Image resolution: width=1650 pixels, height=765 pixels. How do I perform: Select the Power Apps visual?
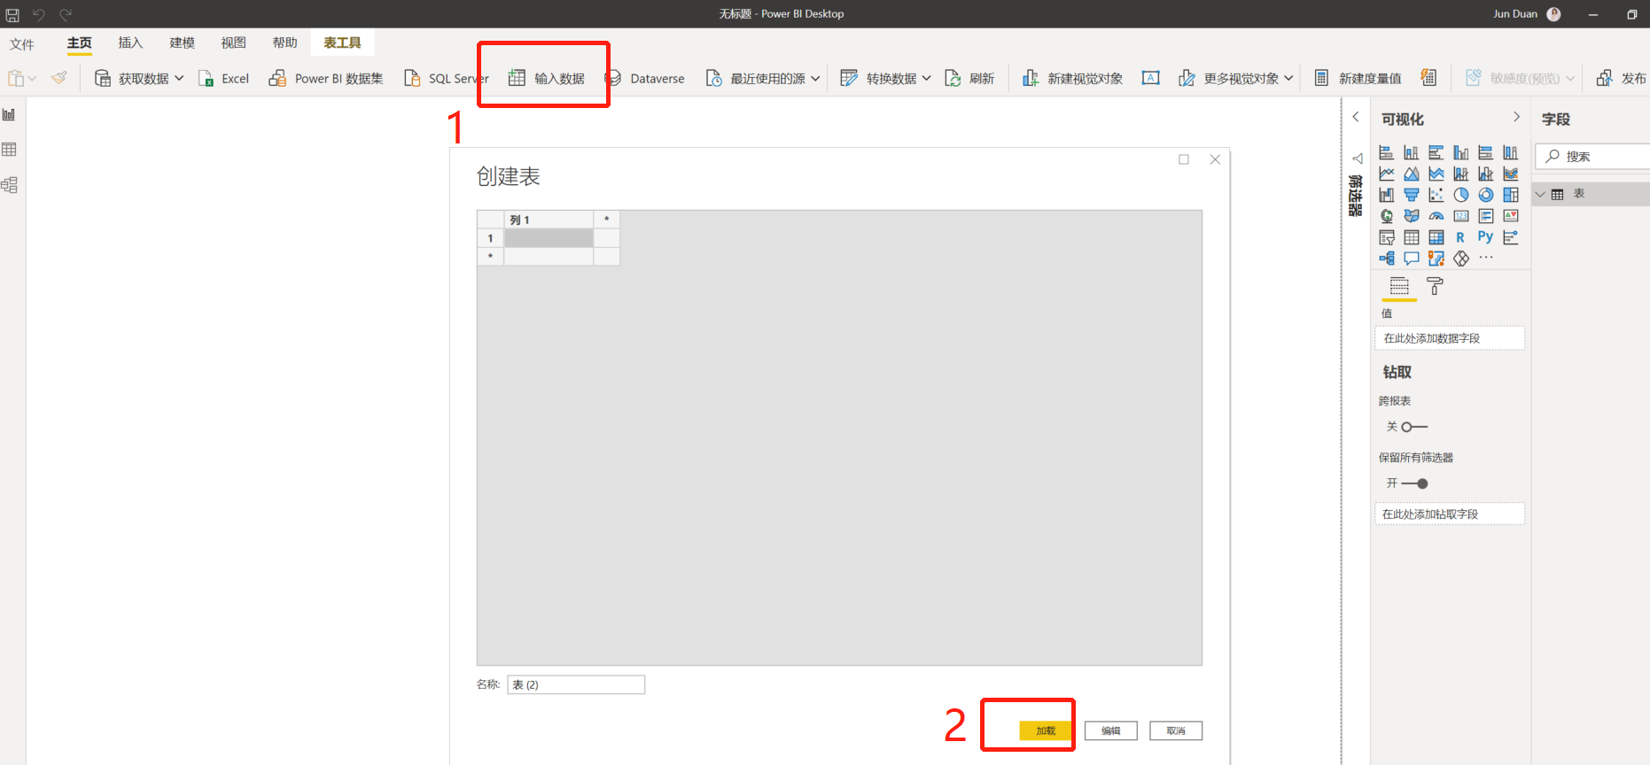(1461, 259)
